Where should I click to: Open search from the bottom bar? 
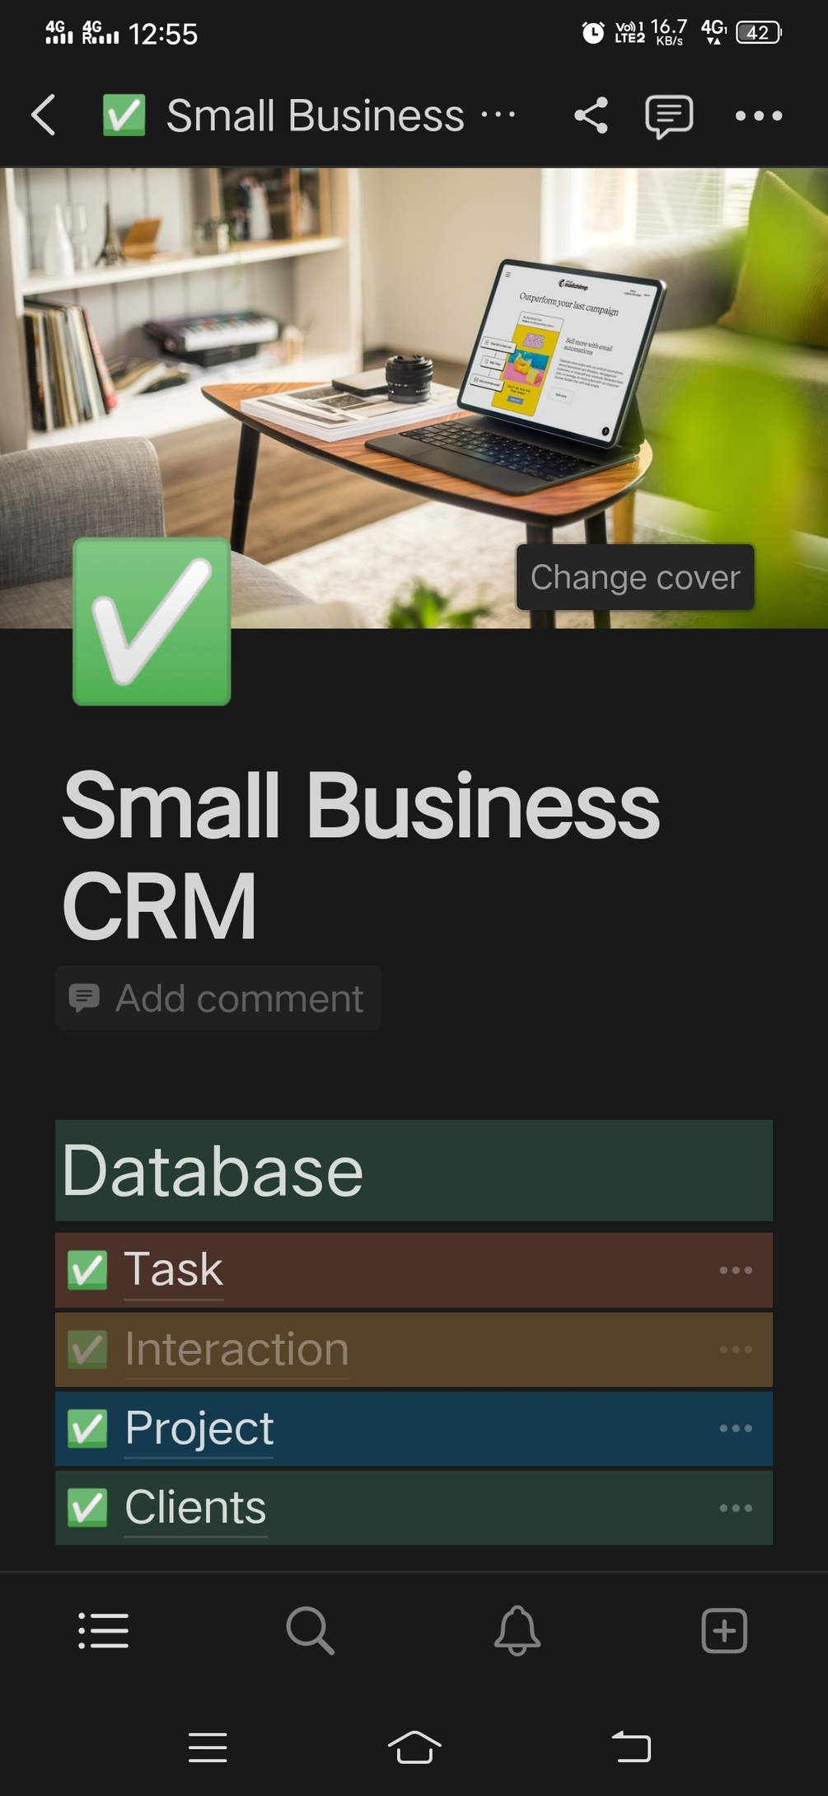pyautogui.click(x=311, y=1629)
